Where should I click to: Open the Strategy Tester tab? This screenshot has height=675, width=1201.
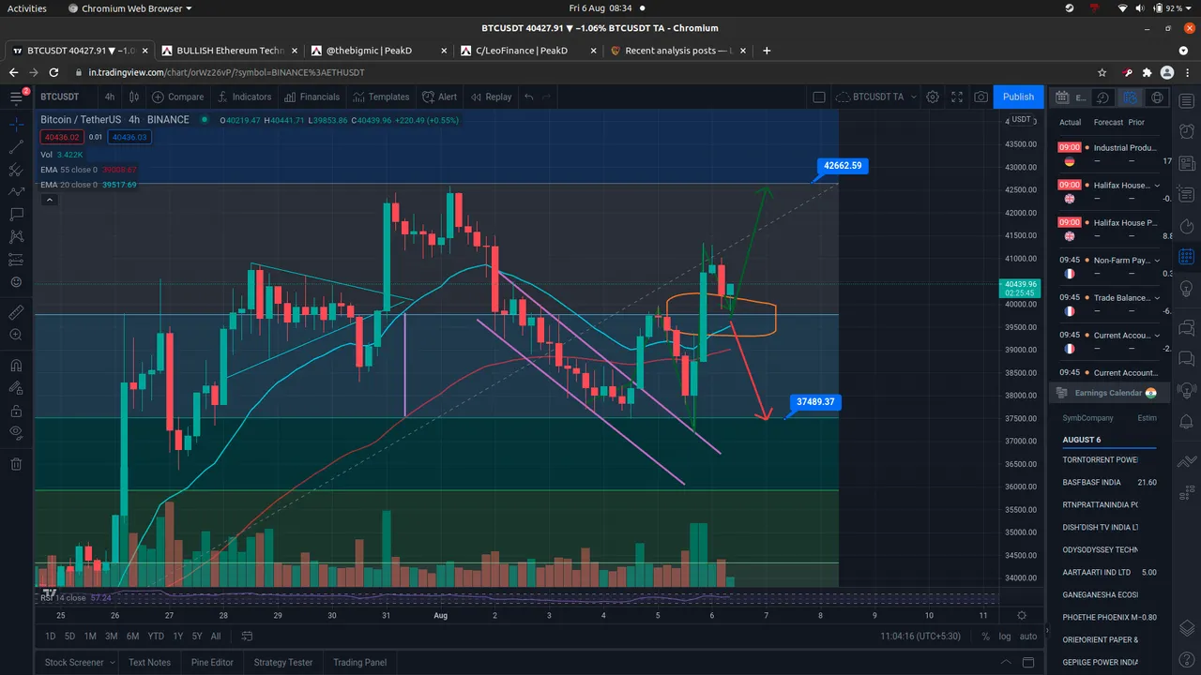pyautogui.click(x=283, y=662)
